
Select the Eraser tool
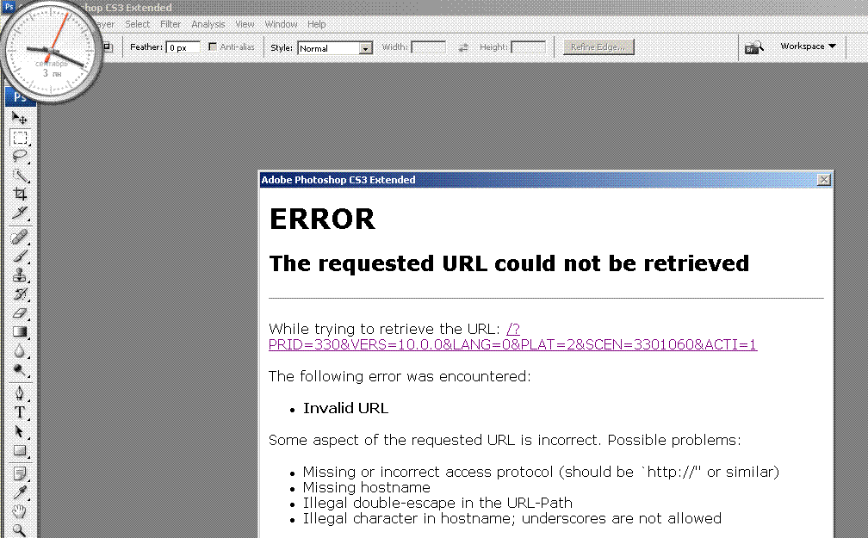(19, 312)
